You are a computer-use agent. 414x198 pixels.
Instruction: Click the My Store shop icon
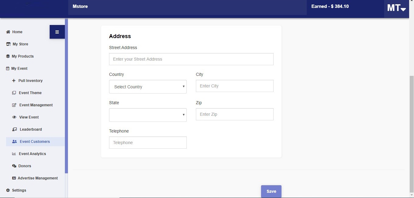click(9, 44)
